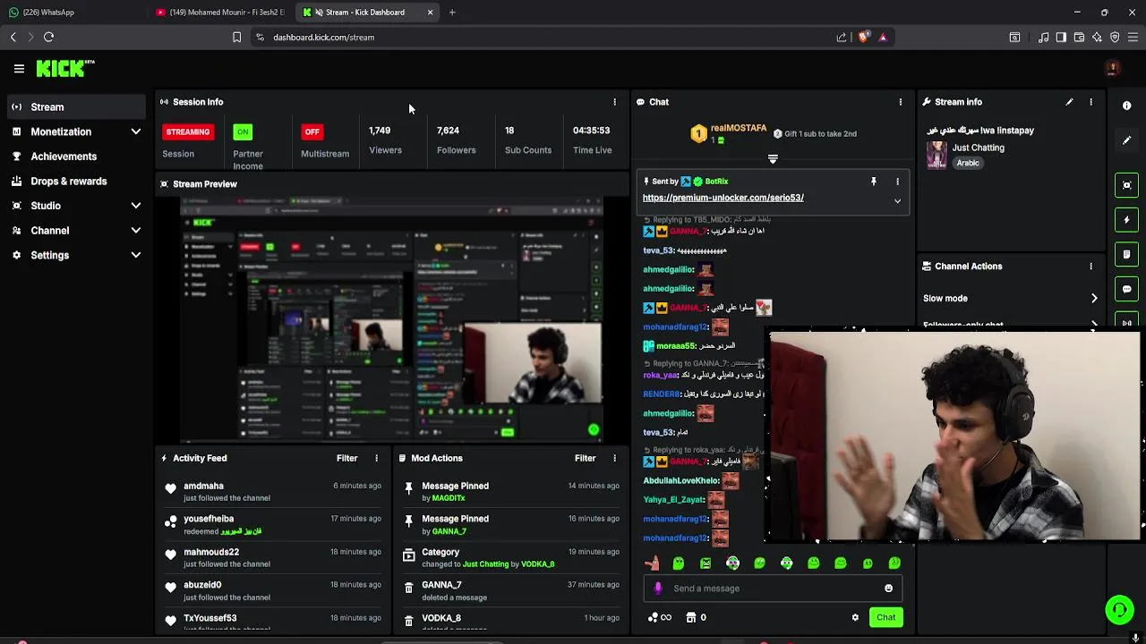
Task: Unpin the BotRix pinned message
Action: (874, 182)
